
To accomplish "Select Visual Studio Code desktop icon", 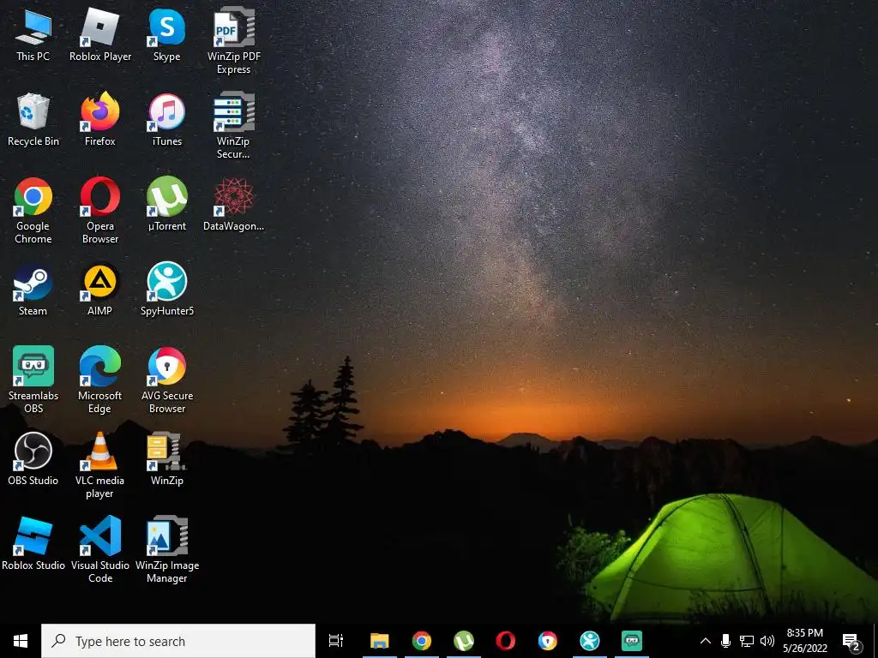I will point(100,550).
